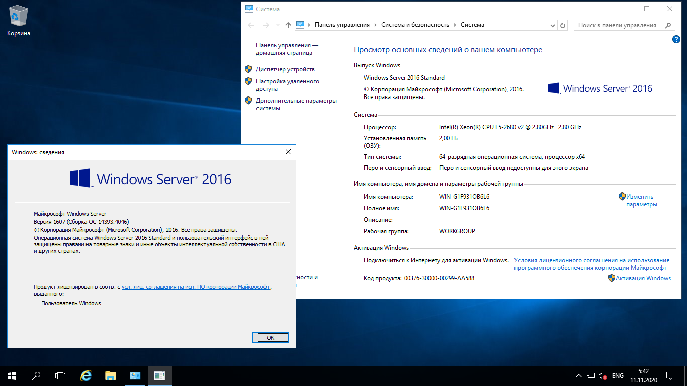The height and width of the screenshot is (386, 687).
Task: Click computer name WIN-G1F931OB6L6 next to Имя компьютера
Action: click(464, 197)
